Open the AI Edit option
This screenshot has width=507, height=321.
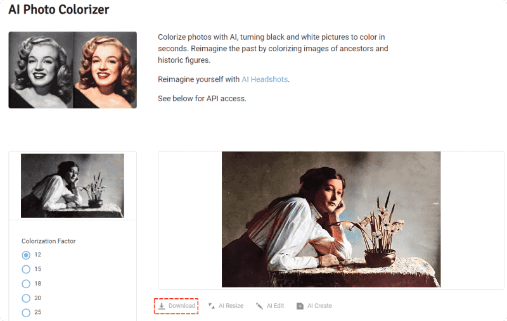click(275, 306)
